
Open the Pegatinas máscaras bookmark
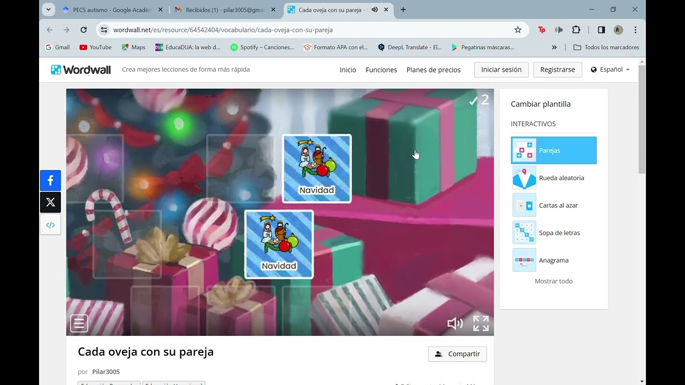tap(483, 47)
